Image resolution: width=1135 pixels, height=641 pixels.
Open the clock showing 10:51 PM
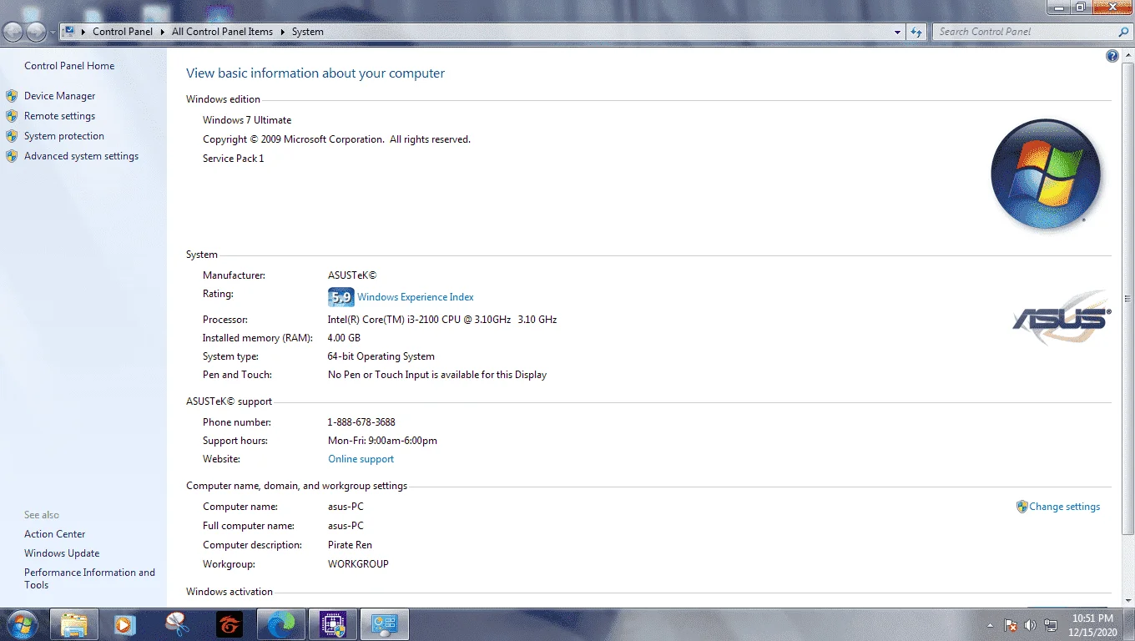pos(1093,624)
